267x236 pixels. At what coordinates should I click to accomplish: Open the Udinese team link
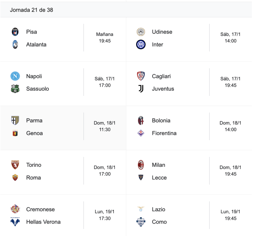tap(162, 32)
